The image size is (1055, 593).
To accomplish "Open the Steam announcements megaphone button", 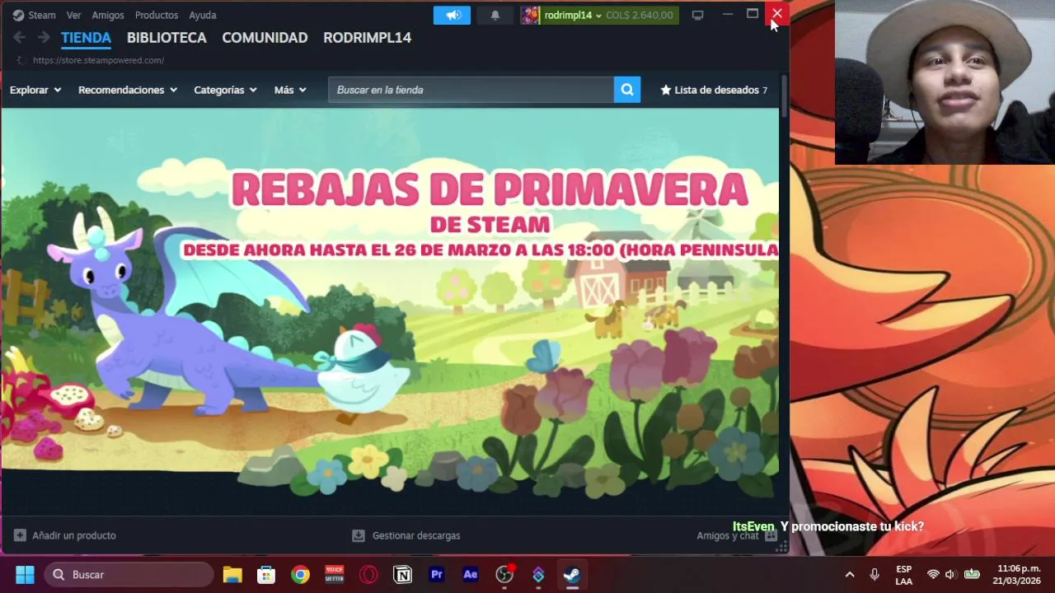I will [452, 15].
